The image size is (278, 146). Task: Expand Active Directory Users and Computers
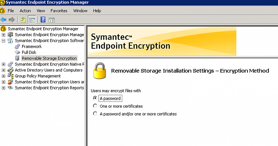[3, 70]
